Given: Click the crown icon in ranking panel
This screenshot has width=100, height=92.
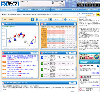Looking at the screenshot, I should click(x=3, y=83).
